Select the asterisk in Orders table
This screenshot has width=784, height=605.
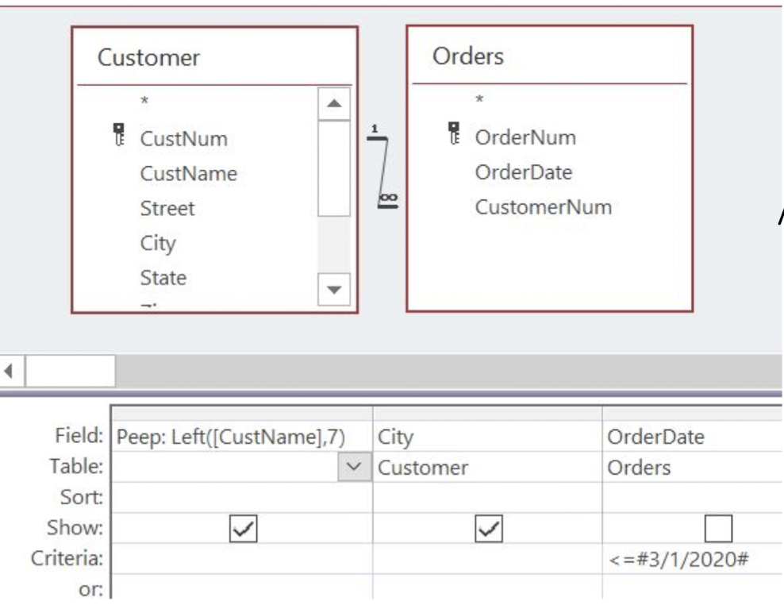(479, 100)
